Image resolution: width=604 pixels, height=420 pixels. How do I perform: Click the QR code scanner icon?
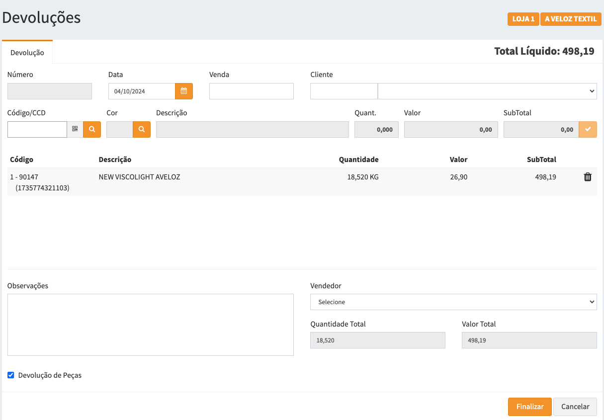75,129
